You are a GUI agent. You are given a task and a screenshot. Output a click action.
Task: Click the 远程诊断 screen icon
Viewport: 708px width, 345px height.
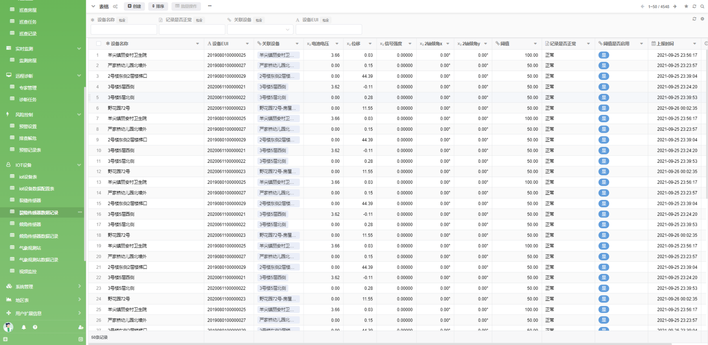[x=9, y=75]
